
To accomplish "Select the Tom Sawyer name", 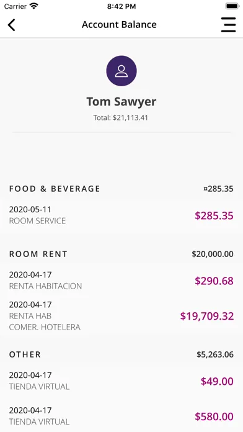I will click(122, 101).
